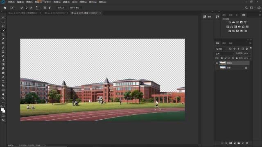The height and width of the screenshot is (147, 262).
Task: Select the Horizontal Type tool
Action: [x=3, y=82]
